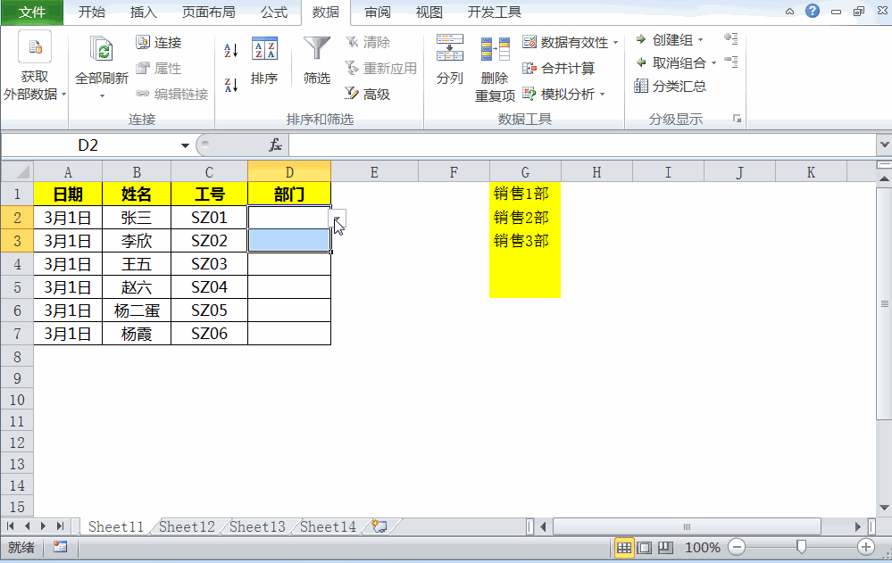Click the Consolidate tool
Screen dimensions: 892x563
[559, 68]
